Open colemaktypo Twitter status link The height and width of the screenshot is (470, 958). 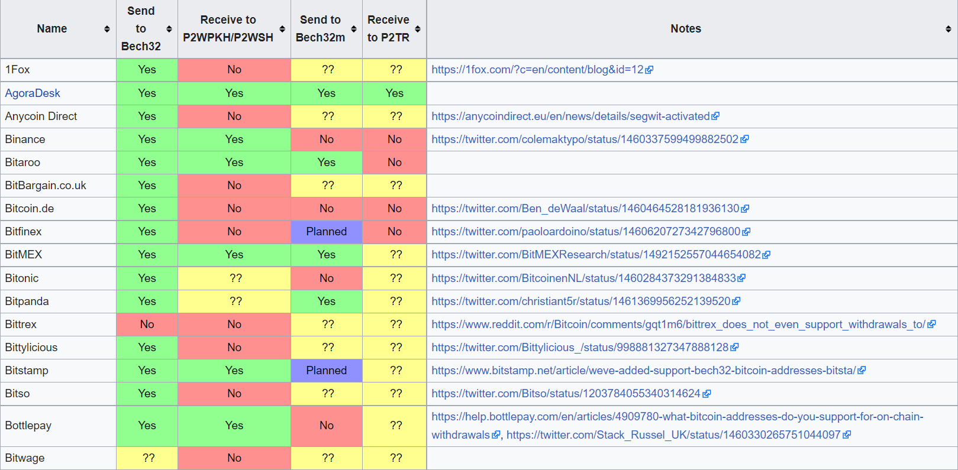pyautogui.click(x=585, y=140)
